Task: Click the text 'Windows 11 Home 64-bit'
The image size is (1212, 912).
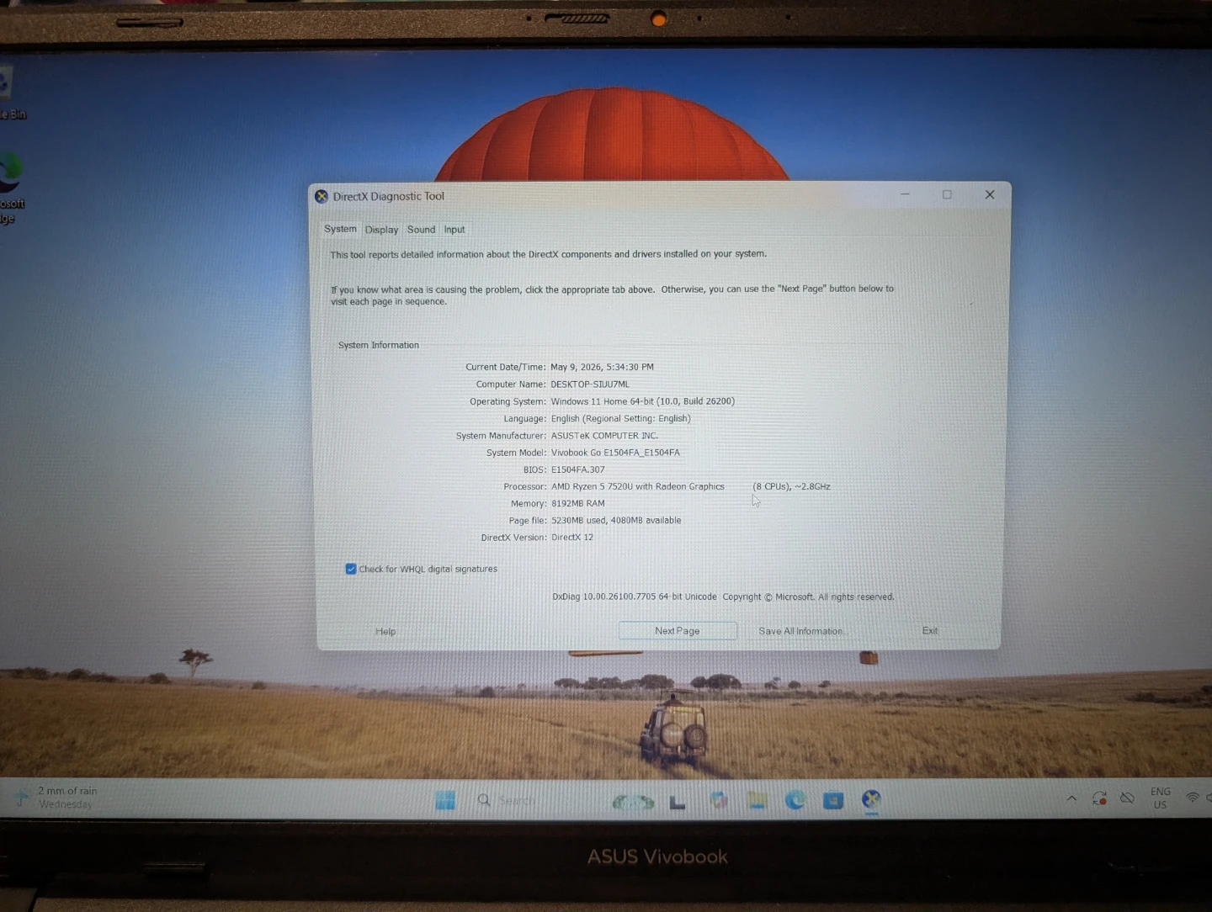Action: click(602, 401)
